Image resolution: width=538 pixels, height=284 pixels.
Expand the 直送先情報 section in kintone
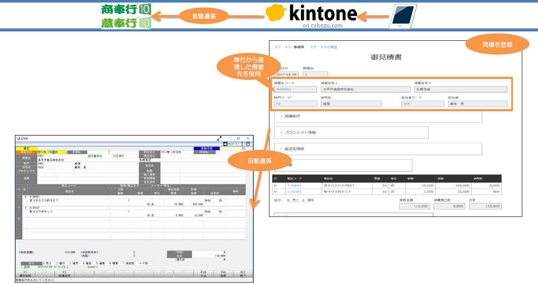pyautogui.click(x=378, y=149)
